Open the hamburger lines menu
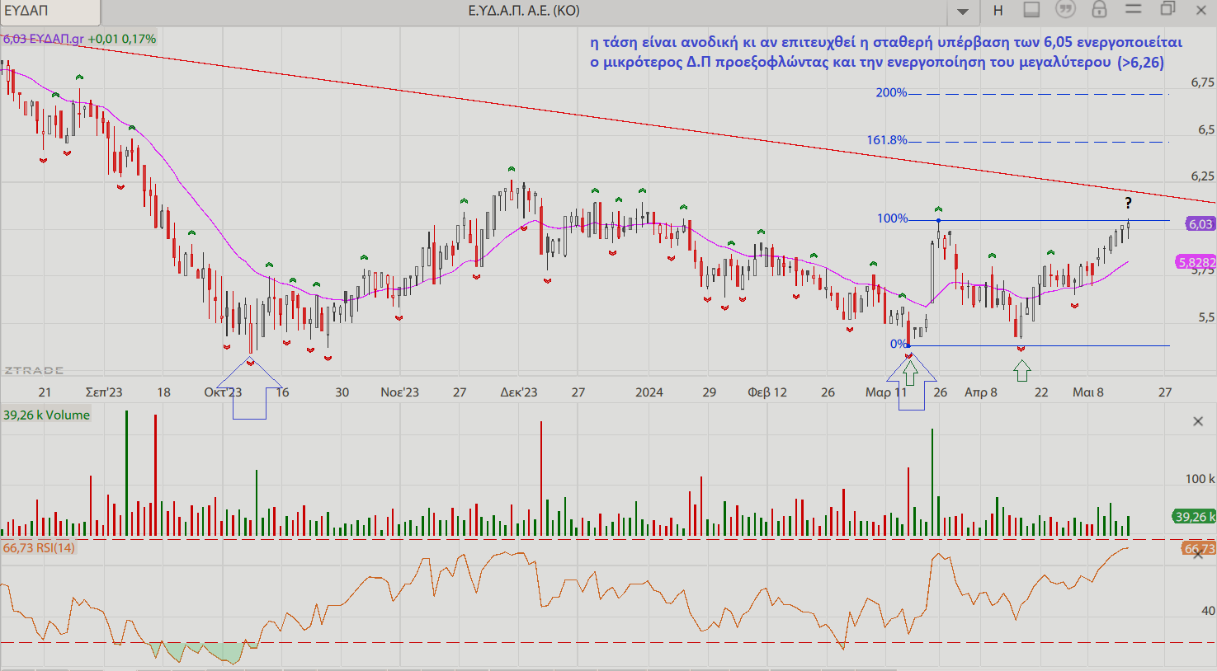The height and width of the screenshot is (671, 1217). click(1134, 9)
